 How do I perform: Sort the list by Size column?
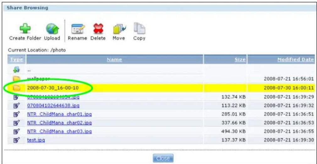click(x=240, y=60)
